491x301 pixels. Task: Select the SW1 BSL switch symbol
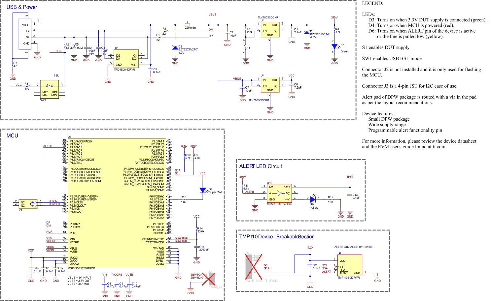click(49, 89)
